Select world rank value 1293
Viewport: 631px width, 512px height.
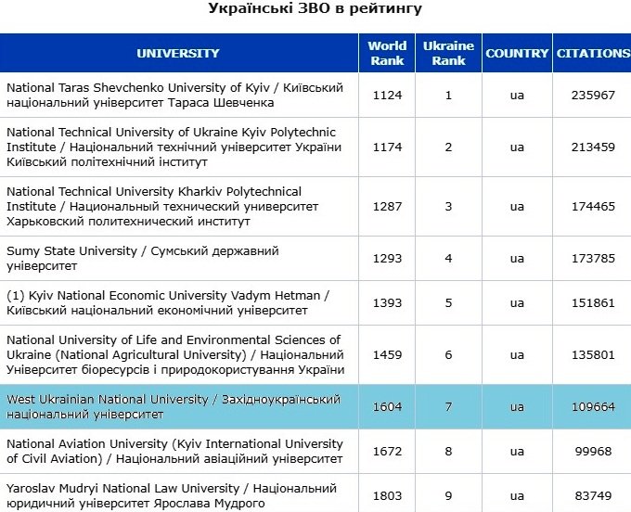(x=387, y=259)
